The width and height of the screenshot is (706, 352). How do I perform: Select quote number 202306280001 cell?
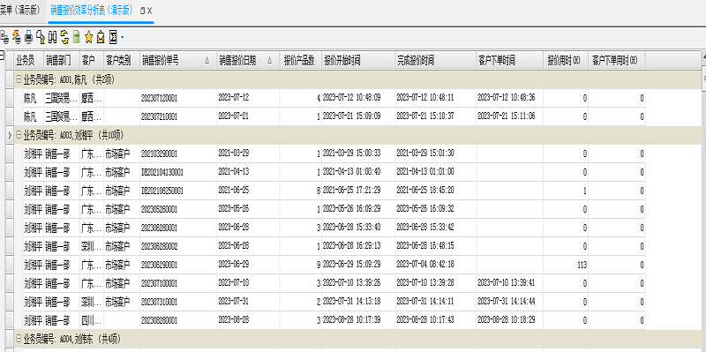178,228
